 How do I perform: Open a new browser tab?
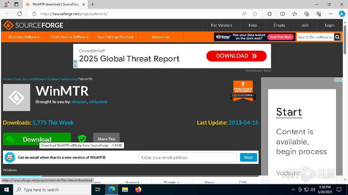click(93, 4)
